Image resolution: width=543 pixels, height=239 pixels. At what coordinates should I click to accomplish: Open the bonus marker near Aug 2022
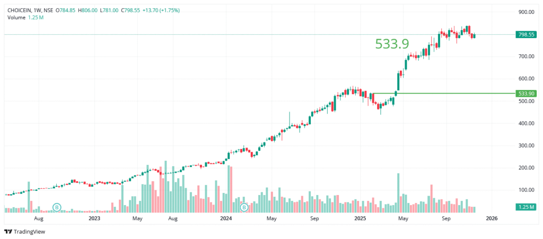coord(57,207)
